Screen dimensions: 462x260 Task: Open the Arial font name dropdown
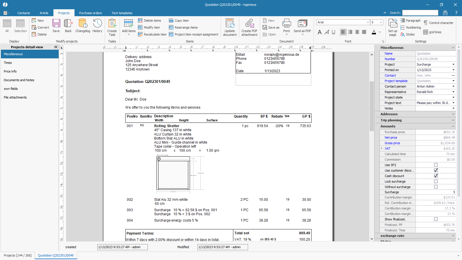click(x=368, y=22)
